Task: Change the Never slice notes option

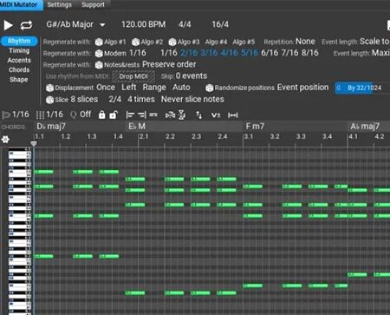Action: (192, 99)
